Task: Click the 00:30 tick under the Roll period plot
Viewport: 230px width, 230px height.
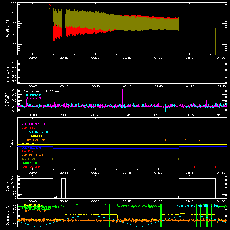Action: [96, 87]
